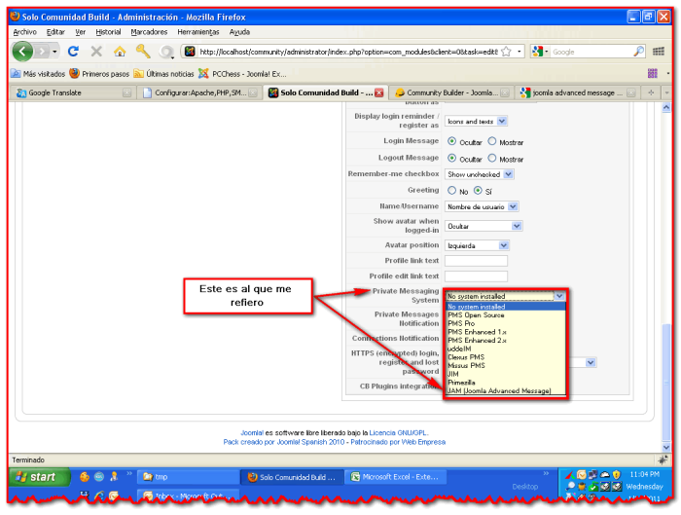Open Show avatar when logged-in dropdown
Screen dimensions: 681x515
484,226
